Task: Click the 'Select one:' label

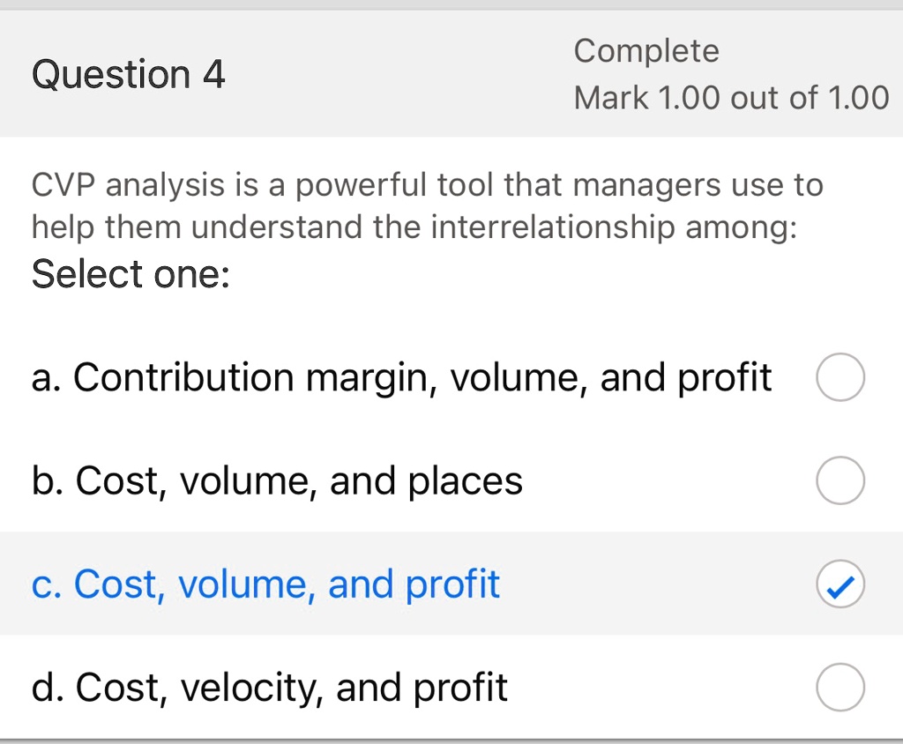Action: point(130,274)
